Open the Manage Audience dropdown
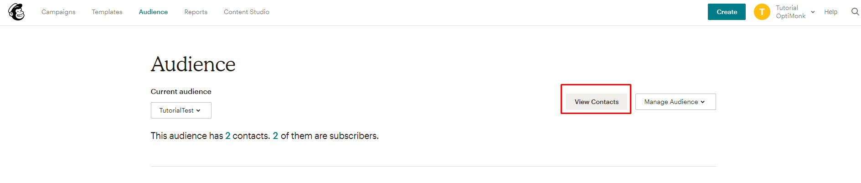This screenshot has width=861, height=183. tap(675, 102)
